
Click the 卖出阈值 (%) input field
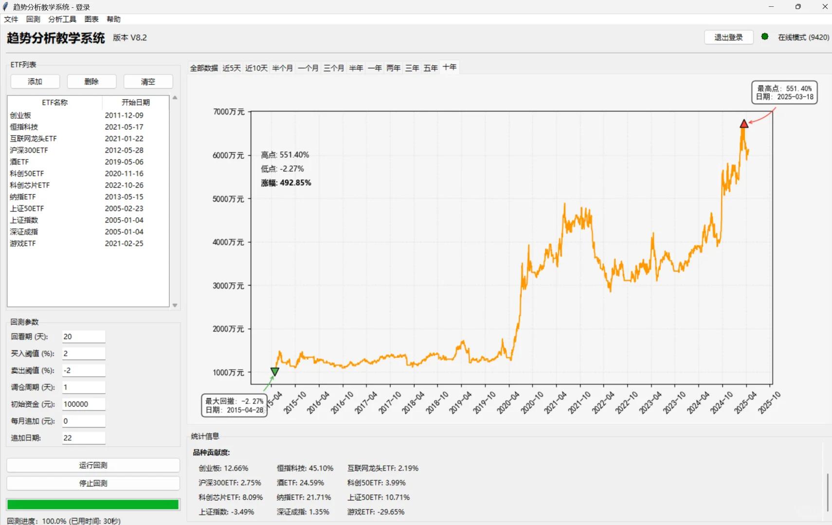point(84,370)
